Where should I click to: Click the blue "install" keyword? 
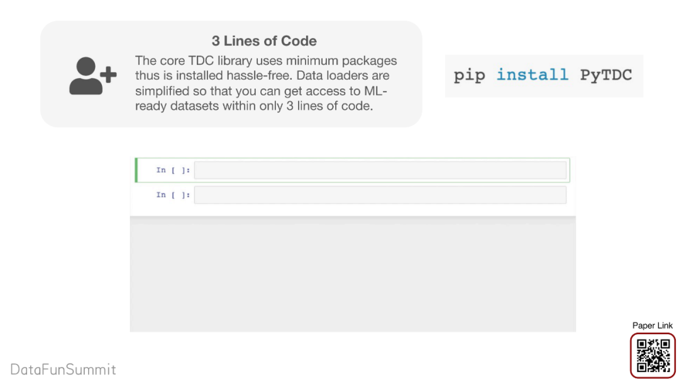pyautogui.click(x=532, y=75)
